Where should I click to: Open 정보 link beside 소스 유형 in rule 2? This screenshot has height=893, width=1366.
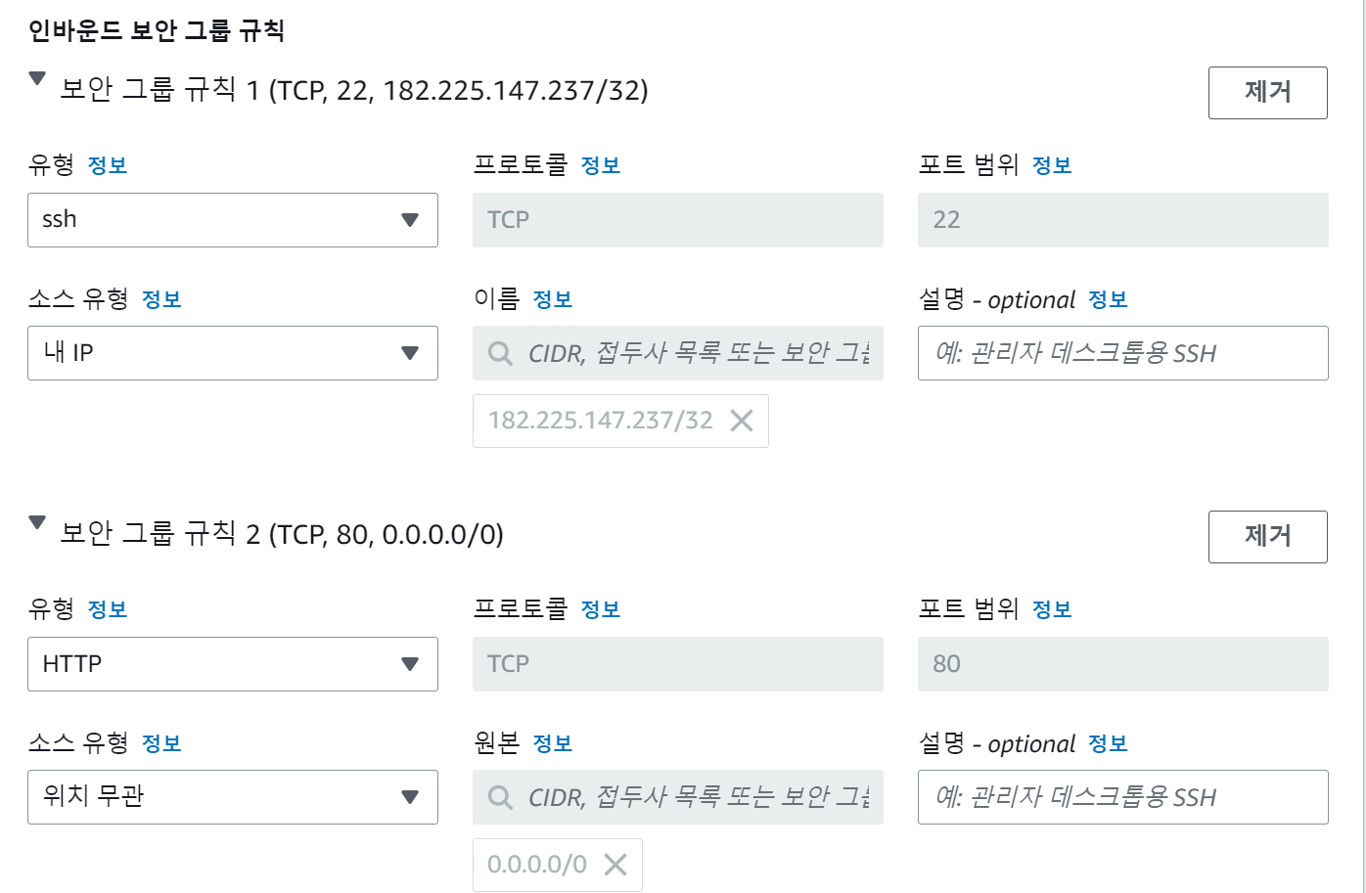(x=161, y=743)
